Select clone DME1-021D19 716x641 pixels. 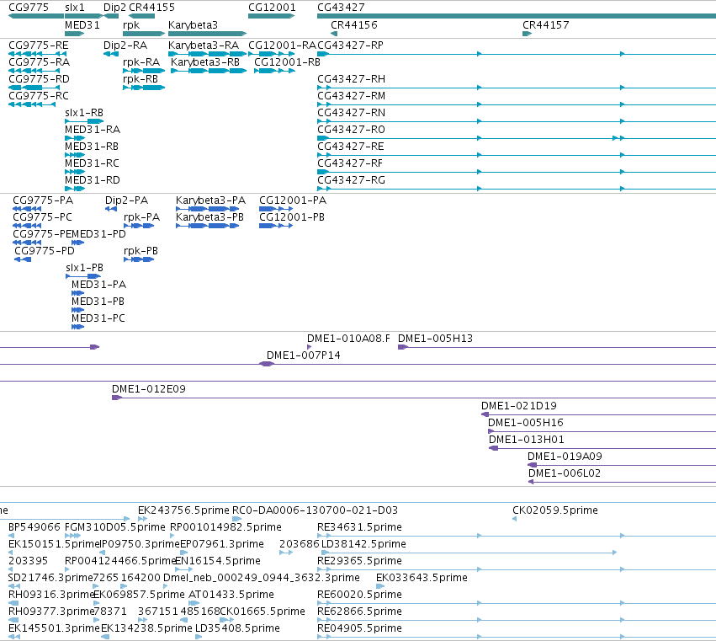click(x=519, y=406)
